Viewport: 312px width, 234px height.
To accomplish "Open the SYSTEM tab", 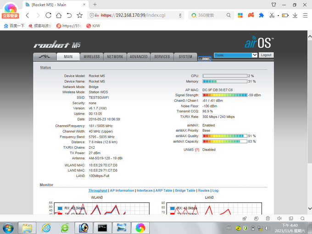I will coord(185,57).
